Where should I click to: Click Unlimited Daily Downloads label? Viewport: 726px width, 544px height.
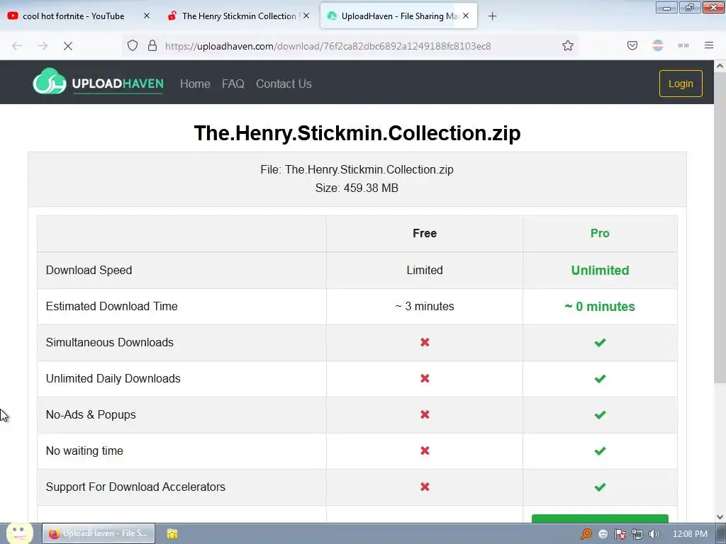pyautogui.click(x=113, y=378)
